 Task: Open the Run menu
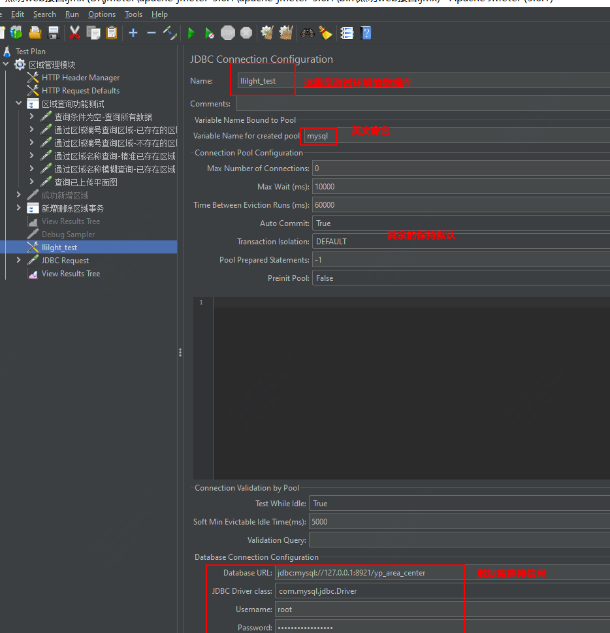[72, 14]
